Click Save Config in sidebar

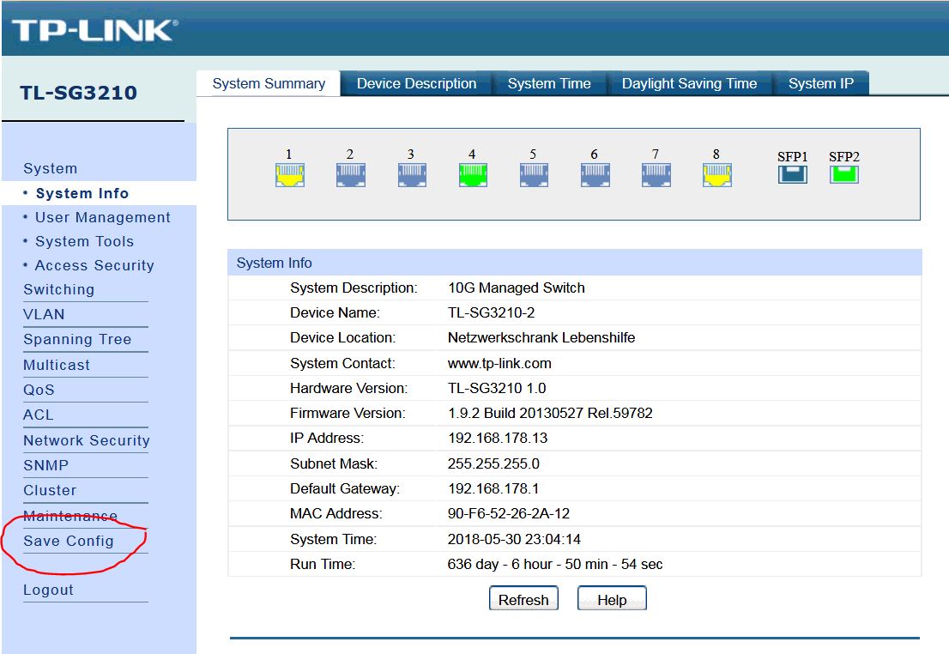coord(69,541)
